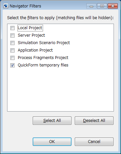Click the Select All button
This screenshot has width=121, height=154.
tap(52, 121)
